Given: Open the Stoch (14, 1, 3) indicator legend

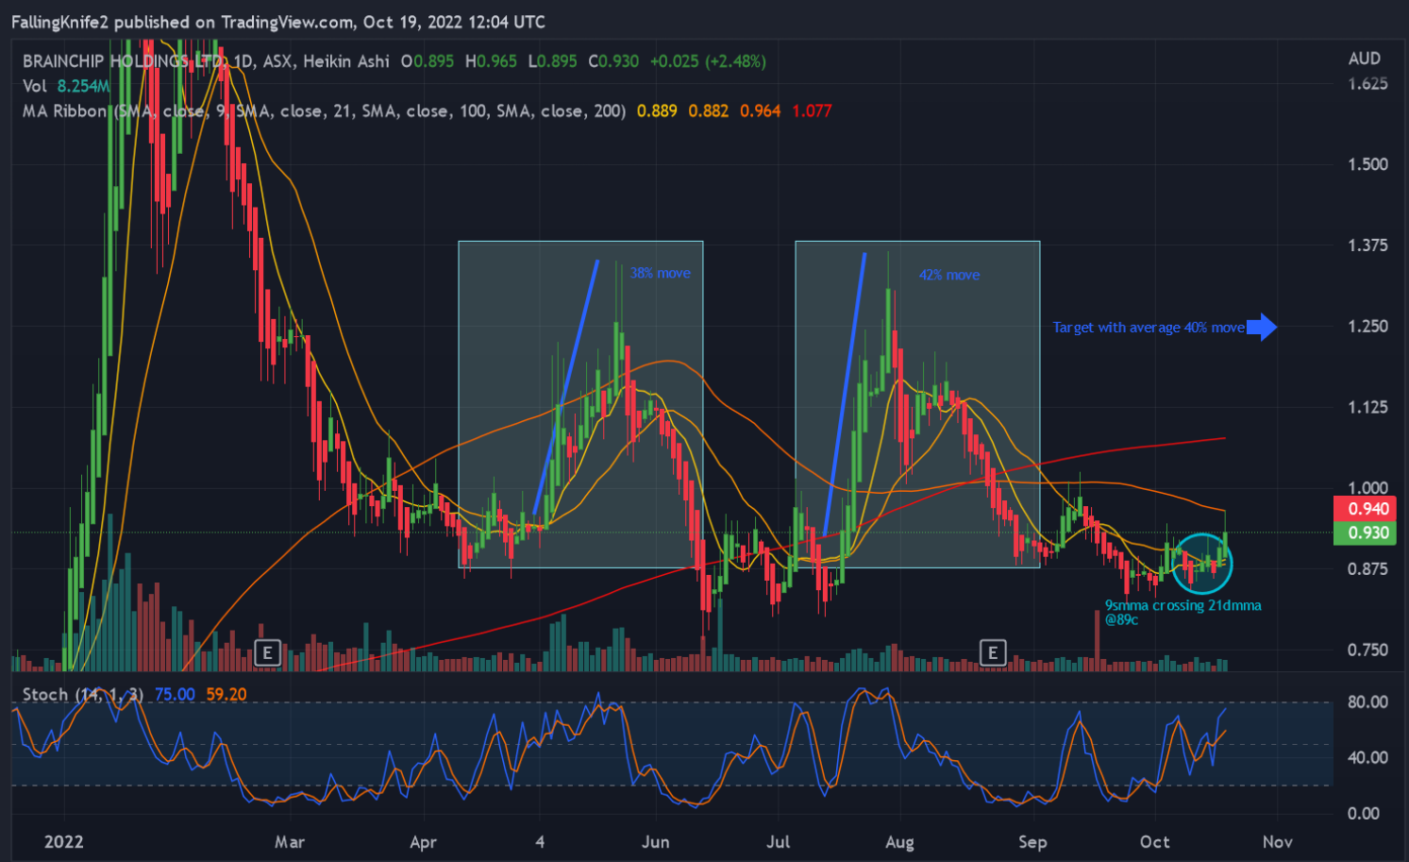Looking at the screenshot, I should tap(82, 695).
